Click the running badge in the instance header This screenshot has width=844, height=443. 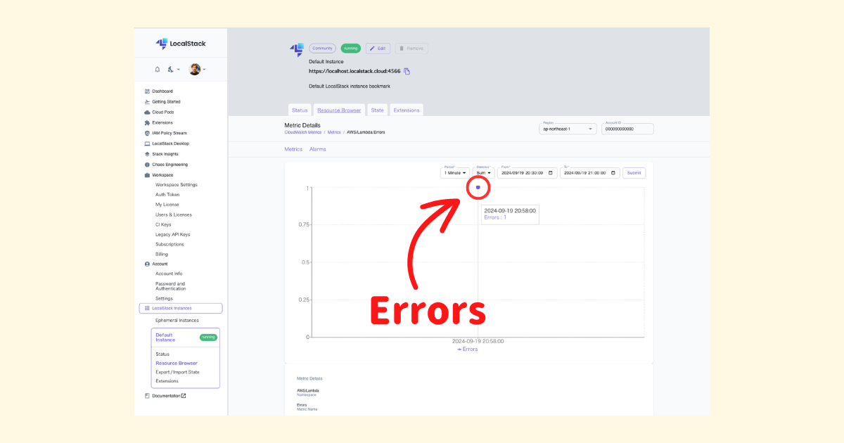point(351,49)
